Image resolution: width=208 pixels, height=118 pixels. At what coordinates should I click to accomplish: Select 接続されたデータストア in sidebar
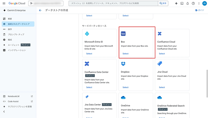(18, 24)
